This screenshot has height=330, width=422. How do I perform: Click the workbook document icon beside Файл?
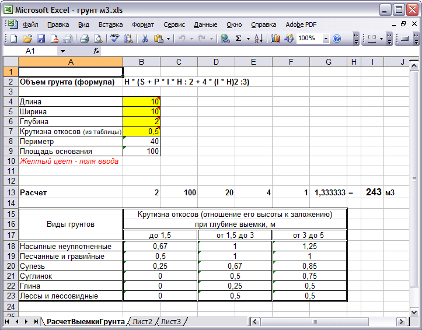[12, 24]
